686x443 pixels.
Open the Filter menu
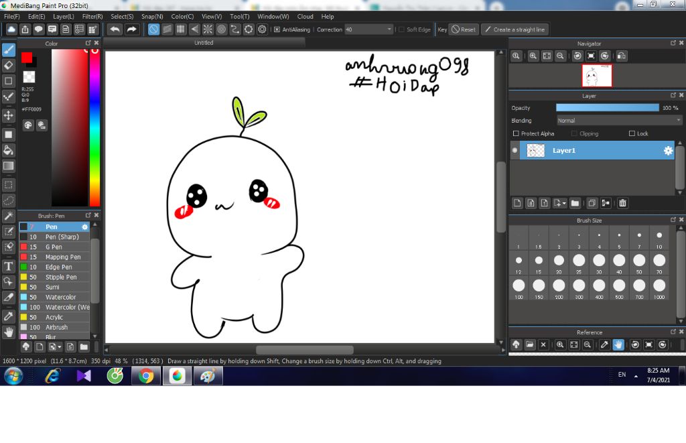click(x=92, y=16)
